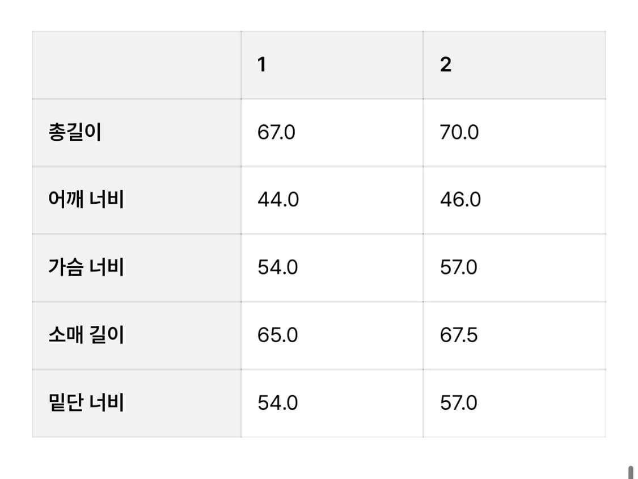Viewport: 638px width, 479px height.
Task: Click 밑단 너비 value 57.0 for size 2
Action: 458,402
